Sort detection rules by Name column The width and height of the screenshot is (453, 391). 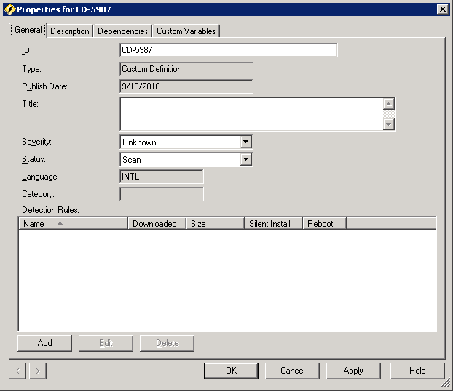click(73, 224)
